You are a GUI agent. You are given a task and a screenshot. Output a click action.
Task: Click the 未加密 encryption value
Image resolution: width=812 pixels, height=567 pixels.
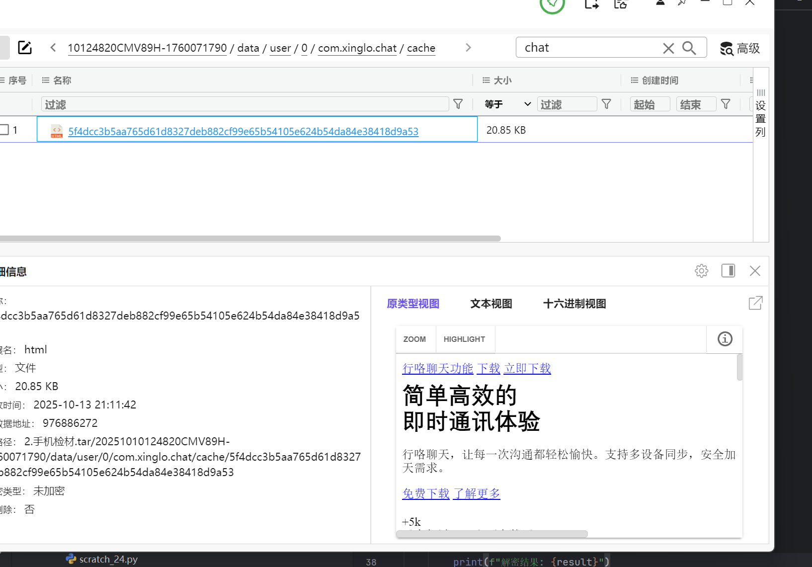[49, 491]
